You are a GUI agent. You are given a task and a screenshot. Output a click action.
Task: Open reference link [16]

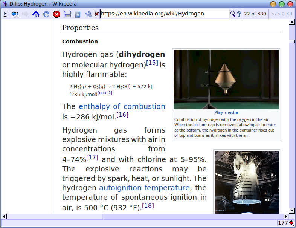tap(122, 115)
